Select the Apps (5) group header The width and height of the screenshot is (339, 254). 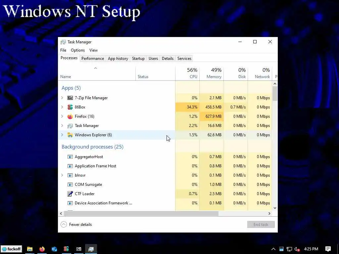[x=71, y=88]
